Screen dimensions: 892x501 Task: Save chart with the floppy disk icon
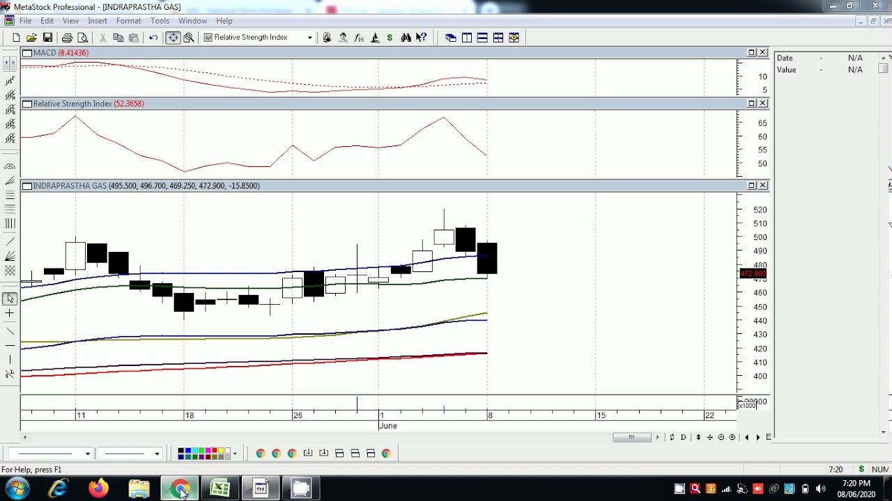pyautogui.click(x=47, y=38)
